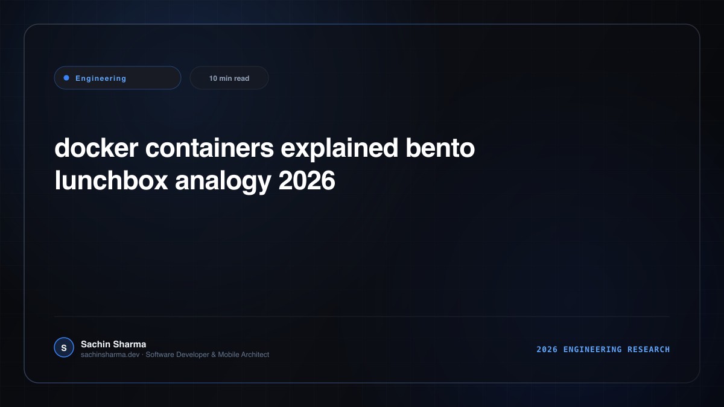Click 2026 at the end of headline
The width and height of the screenshot is (724, 407).
point(306,181)
